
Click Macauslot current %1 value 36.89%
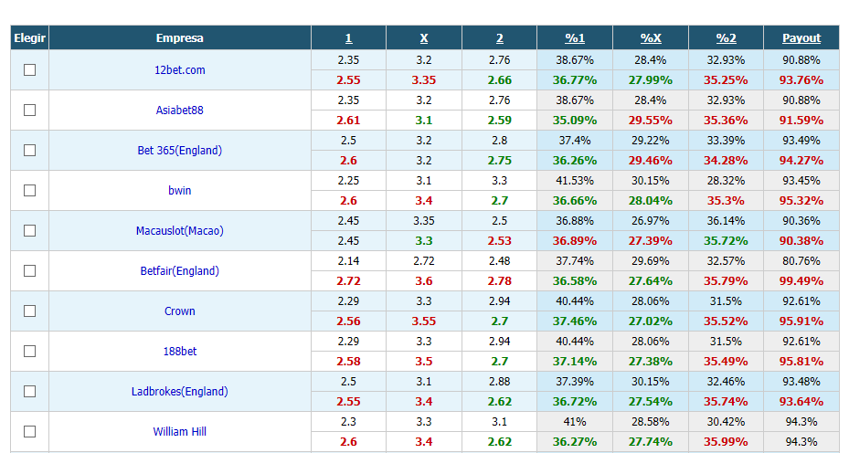[x=575, y=241]
